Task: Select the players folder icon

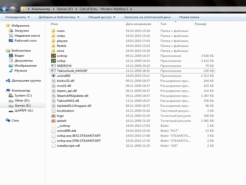Action: (x=53, y=41)
